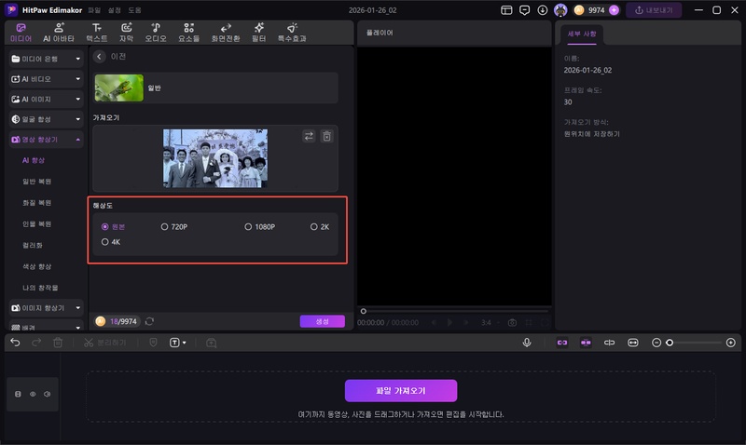This screenshot has width=746, height=445.
Task: Select 화질 복원 in sidebar
Action: (36, 203)
